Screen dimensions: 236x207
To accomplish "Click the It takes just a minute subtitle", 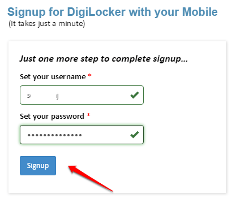I will [x=47, y=24].
